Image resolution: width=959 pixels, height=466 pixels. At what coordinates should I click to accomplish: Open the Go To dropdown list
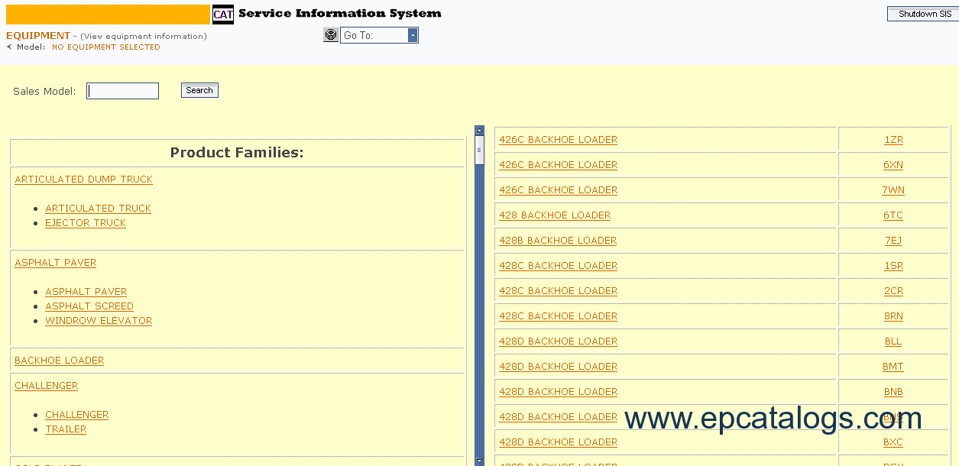(x=413, y=35)
